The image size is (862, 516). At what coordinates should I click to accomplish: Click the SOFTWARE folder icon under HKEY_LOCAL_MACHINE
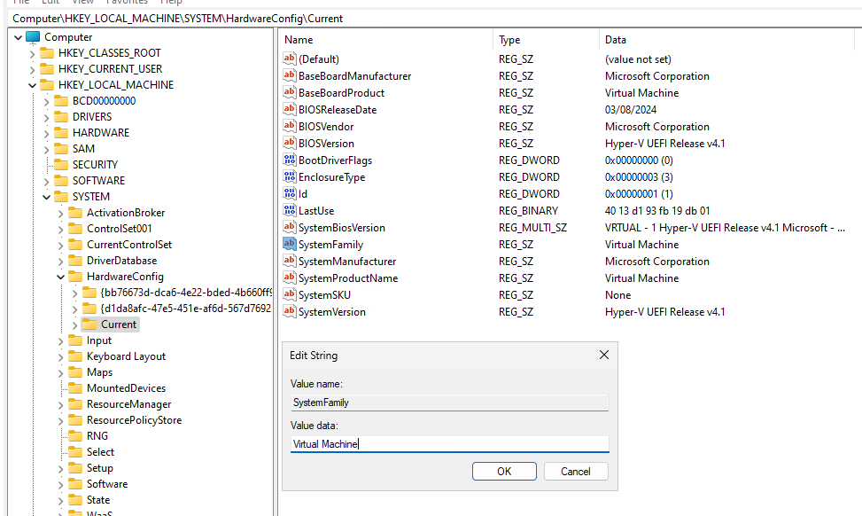click(x=61, y=181)
